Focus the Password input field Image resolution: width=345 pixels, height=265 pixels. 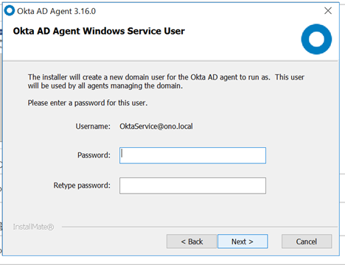pyautogui.click(x=192, y=155)
